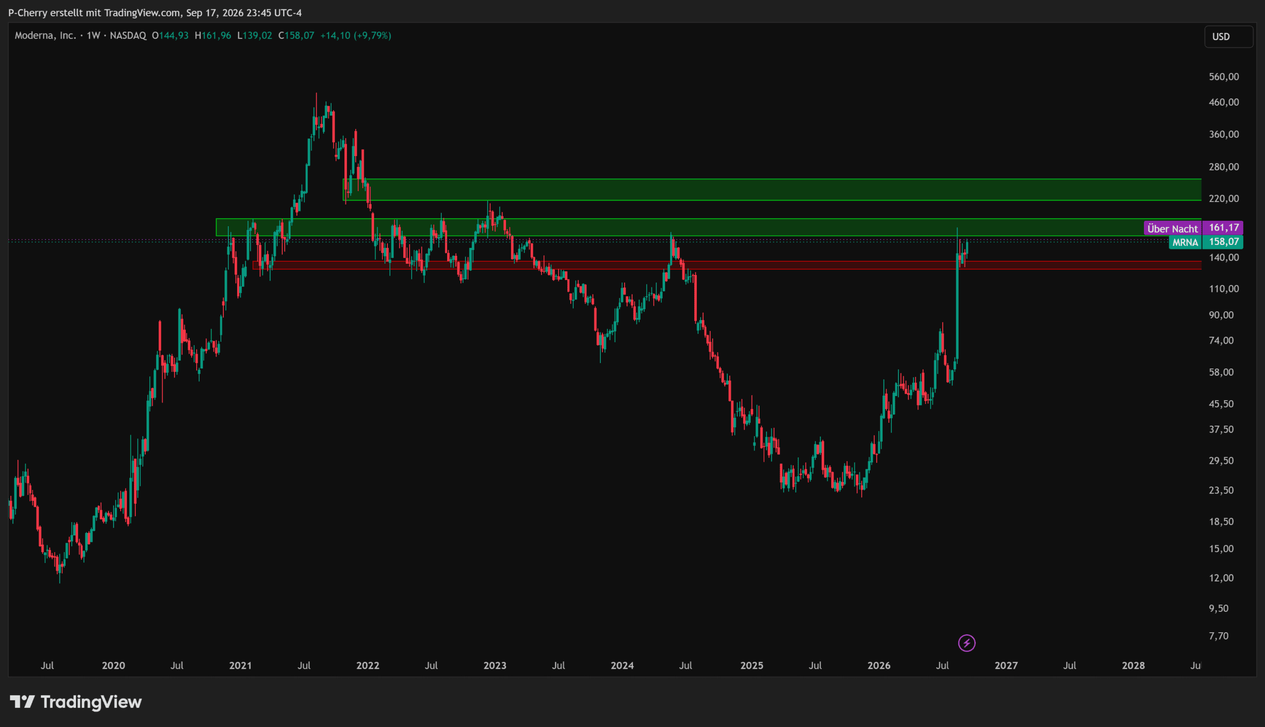
Task: Click the Moderna, Inc. symbol title
Action: pos(45,36)
